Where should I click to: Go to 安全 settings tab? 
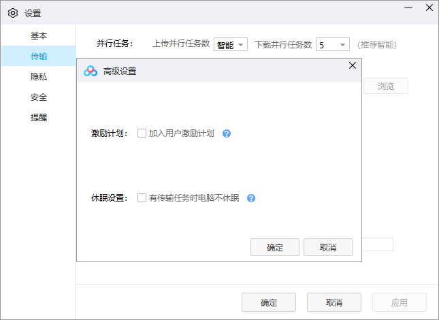coord(39,97)
